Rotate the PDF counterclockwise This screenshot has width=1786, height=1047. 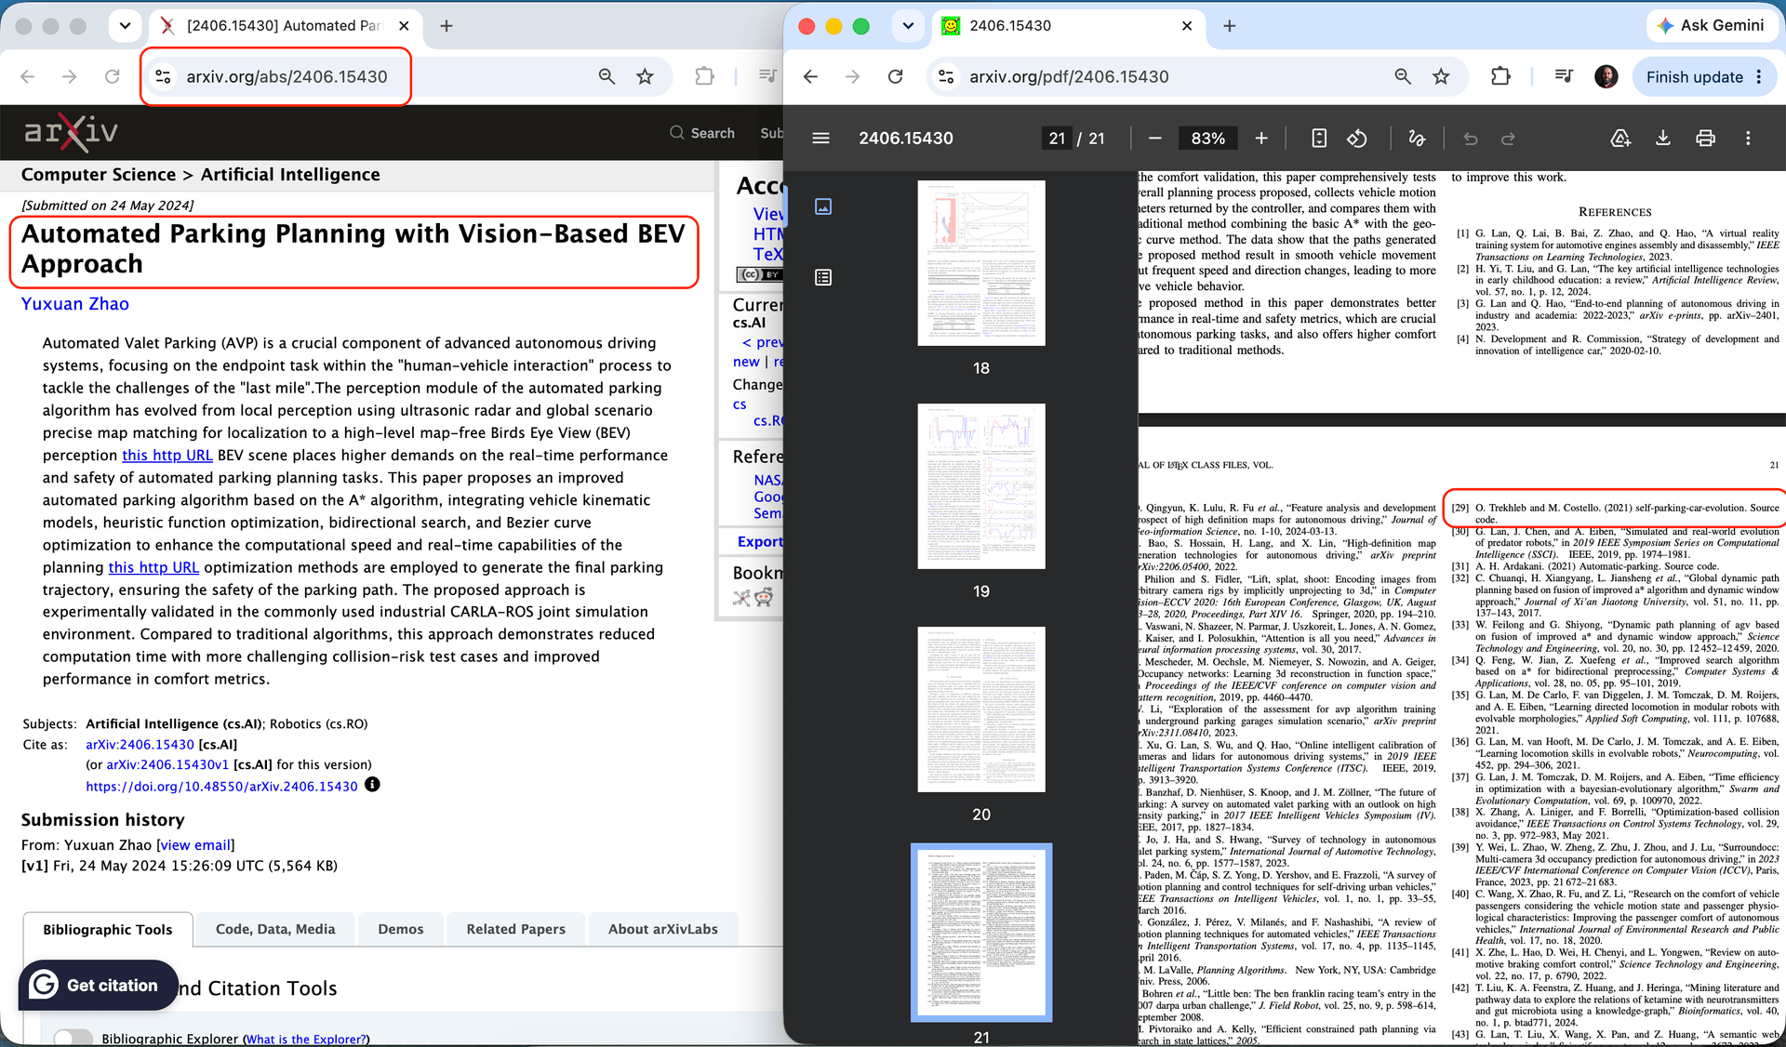point(1357,139)
